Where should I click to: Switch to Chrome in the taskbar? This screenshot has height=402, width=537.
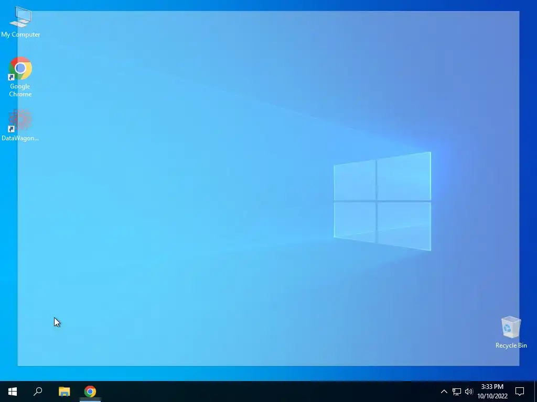tap(90, 392)
